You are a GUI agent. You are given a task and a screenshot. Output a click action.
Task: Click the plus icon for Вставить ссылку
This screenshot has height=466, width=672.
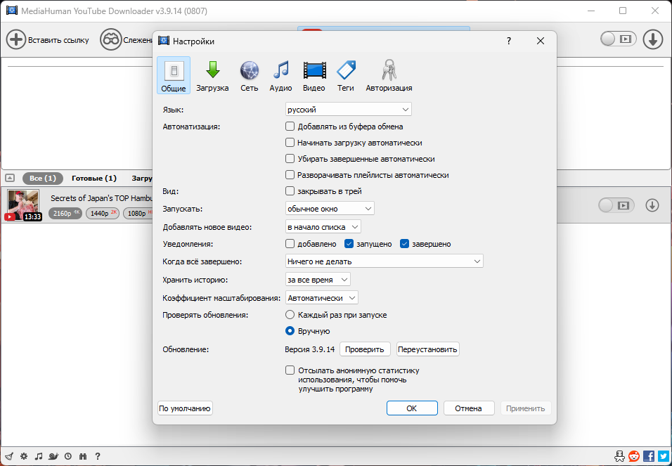(16, 39)
